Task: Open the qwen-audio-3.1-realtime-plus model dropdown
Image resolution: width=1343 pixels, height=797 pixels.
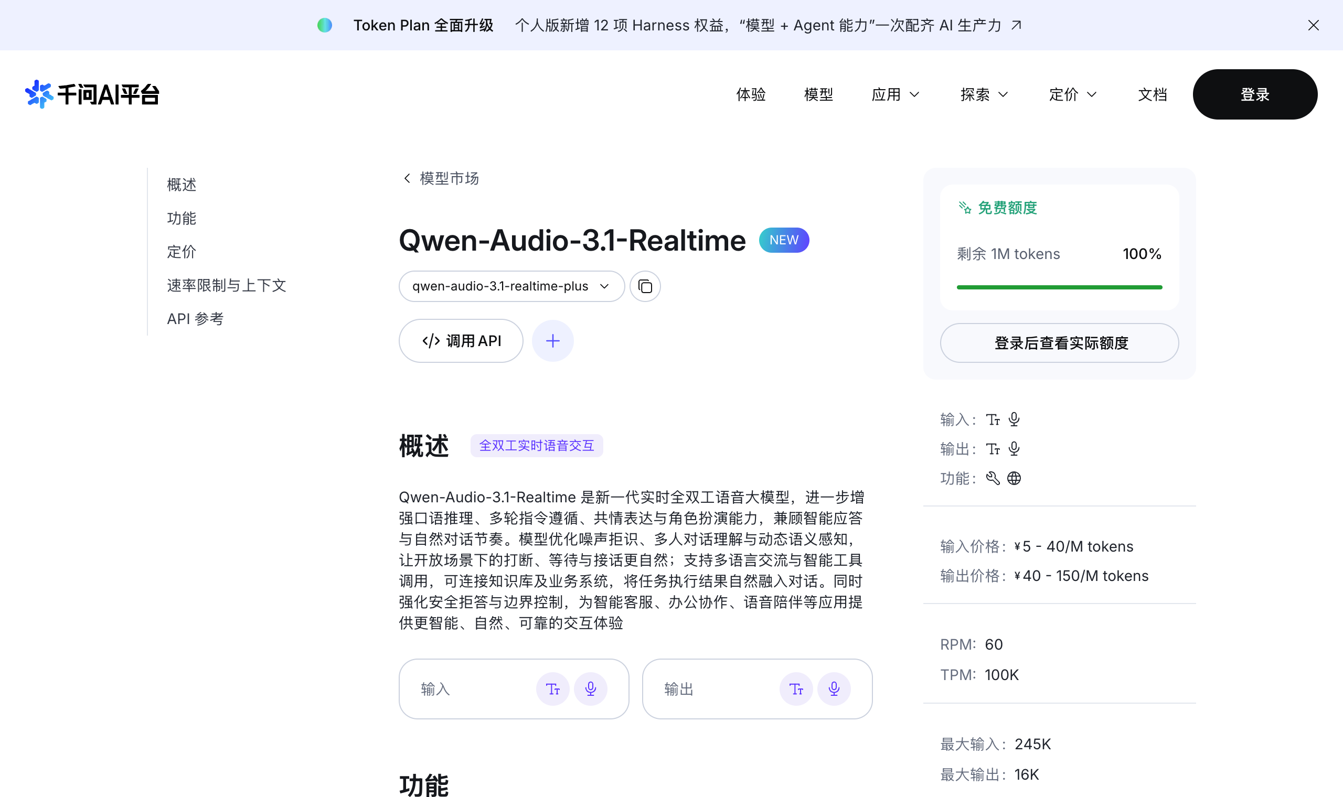Action: point(511,286)
